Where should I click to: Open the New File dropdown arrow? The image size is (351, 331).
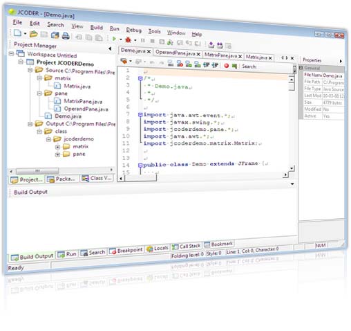[25, 34]
